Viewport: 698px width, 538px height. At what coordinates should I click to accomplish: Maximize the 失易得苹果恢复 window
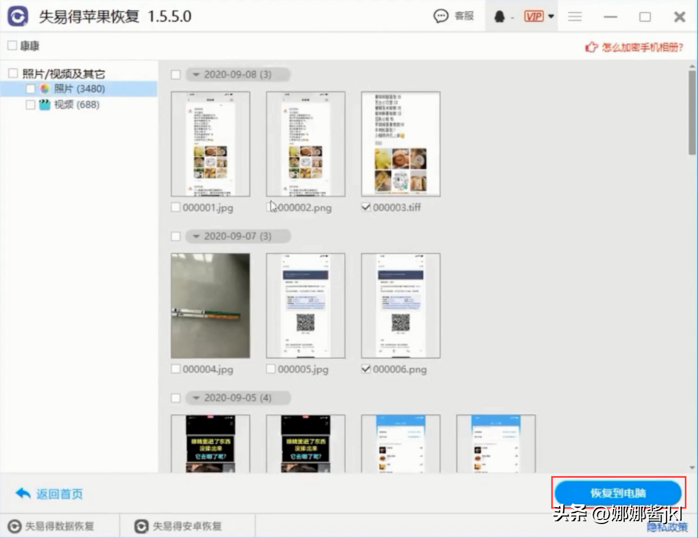(645, 17)
